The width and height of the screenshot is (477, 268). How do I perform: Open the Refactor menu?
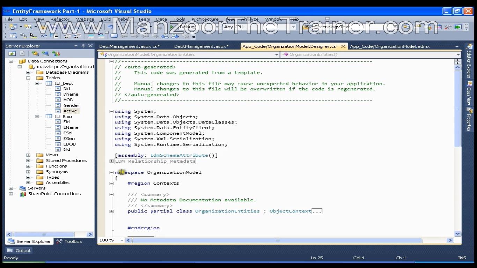click(x=60, y=19)
